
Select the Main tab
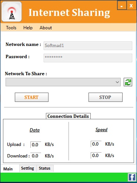(x=8, y=169)
